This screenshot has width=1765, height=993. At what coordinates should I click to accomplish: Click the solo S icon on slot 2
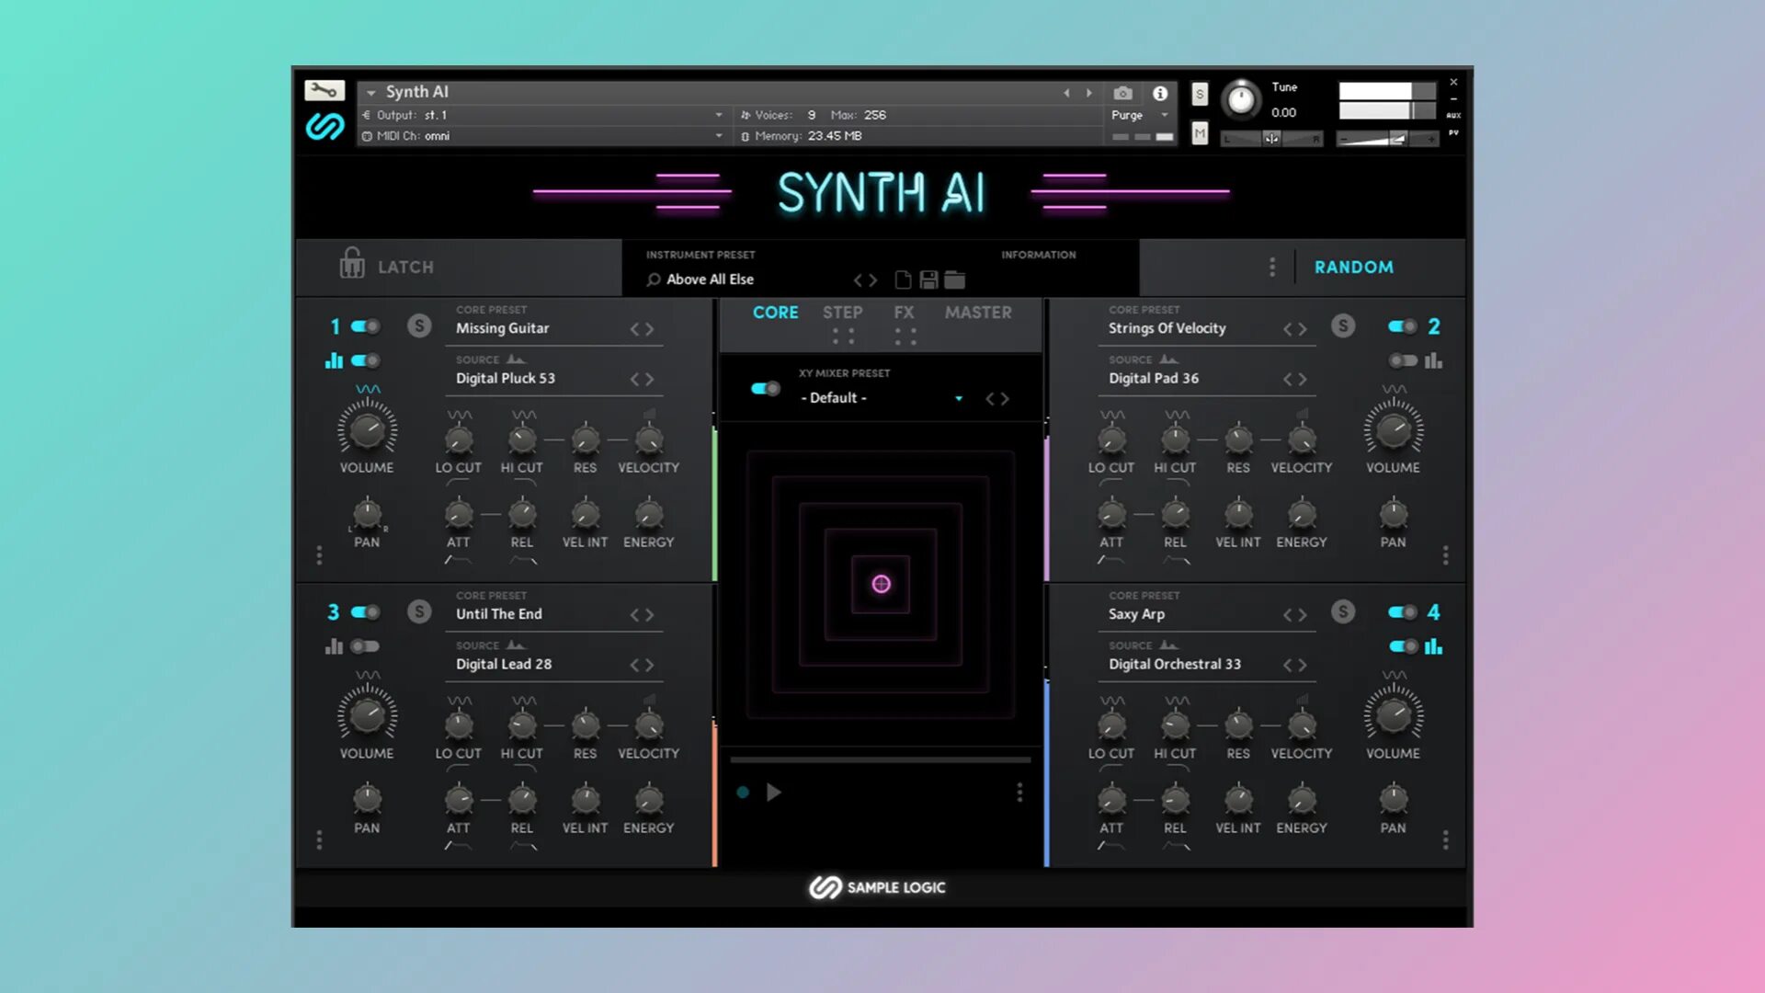[x=1342, y=325]
